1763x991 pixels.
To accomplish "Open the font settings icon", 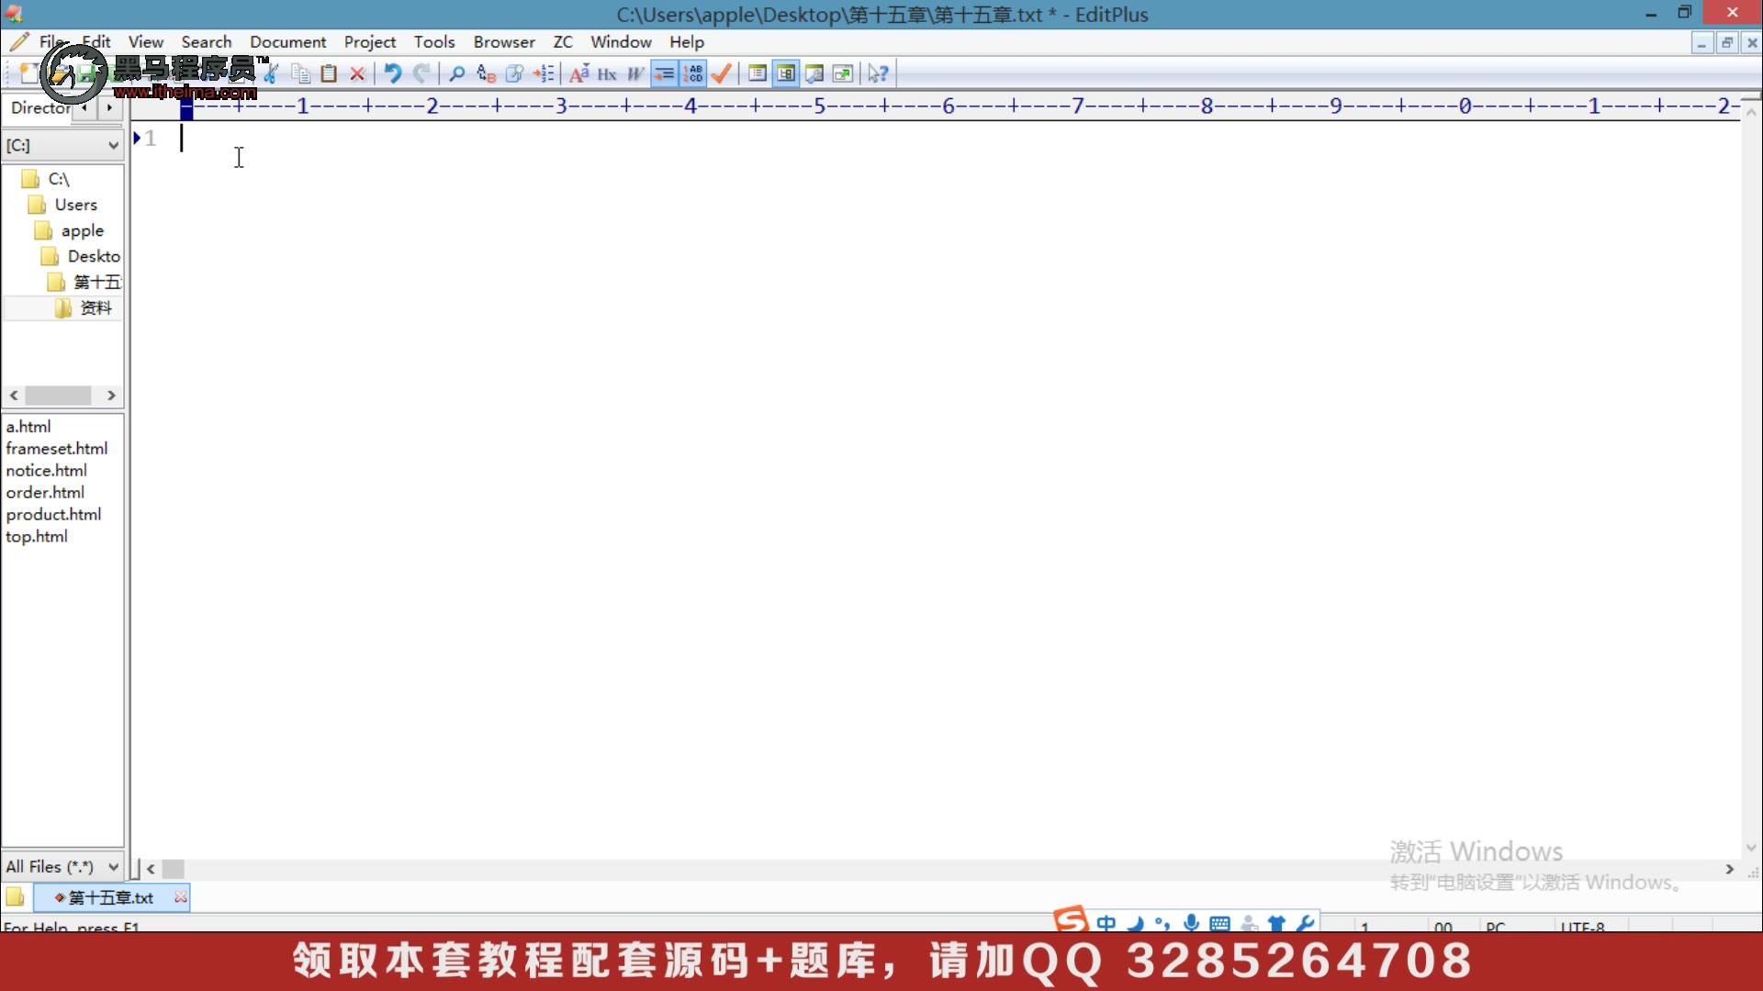I will coord(578,73).
